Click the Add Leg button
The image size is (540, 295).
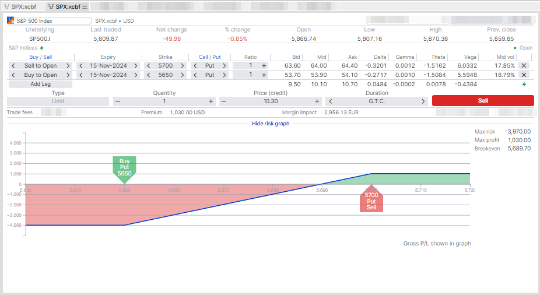tap(40, 84)
